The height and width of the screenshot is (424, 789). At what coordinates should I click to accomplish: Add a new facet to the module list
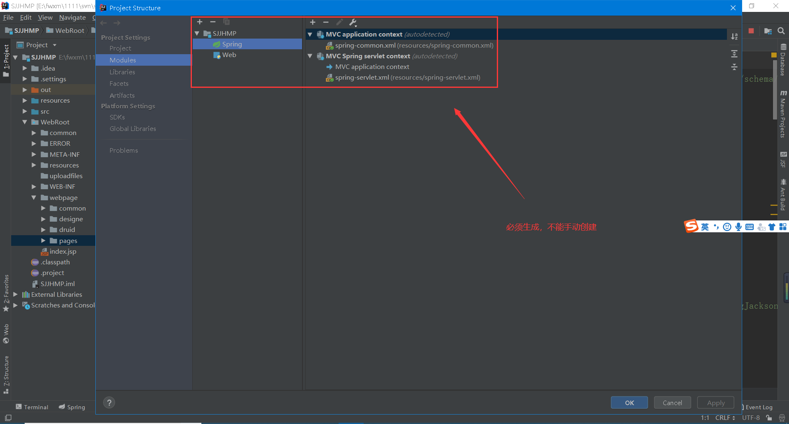tap(200, 22)
